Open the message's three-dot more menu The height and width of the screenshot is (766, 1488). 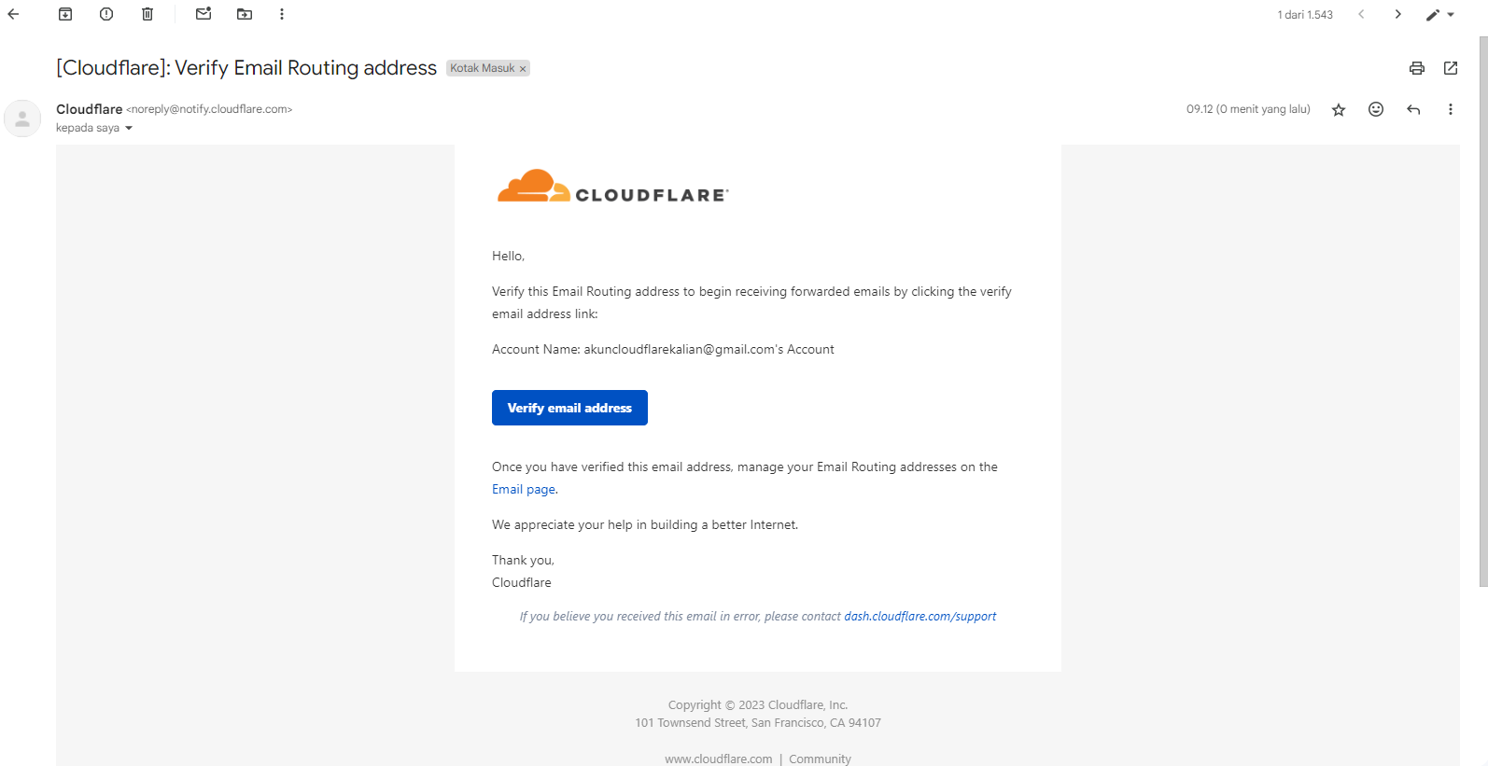click(1451, 109)
